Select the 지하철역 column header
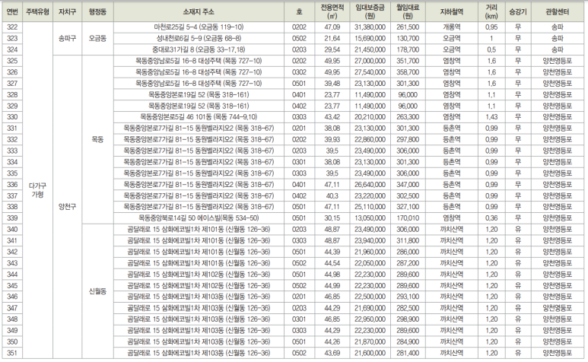The height and width of the screenshot is (362, 588). 452,12
